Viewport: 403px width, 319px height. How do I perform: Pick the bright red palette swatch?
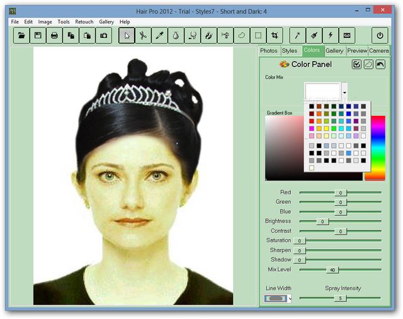312,121
